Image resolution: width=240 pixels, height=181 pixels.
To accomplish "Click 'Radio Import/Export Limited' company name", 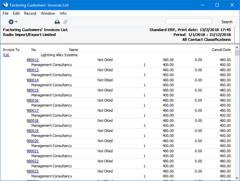I will pyautogui.click(x=29, y=35).
